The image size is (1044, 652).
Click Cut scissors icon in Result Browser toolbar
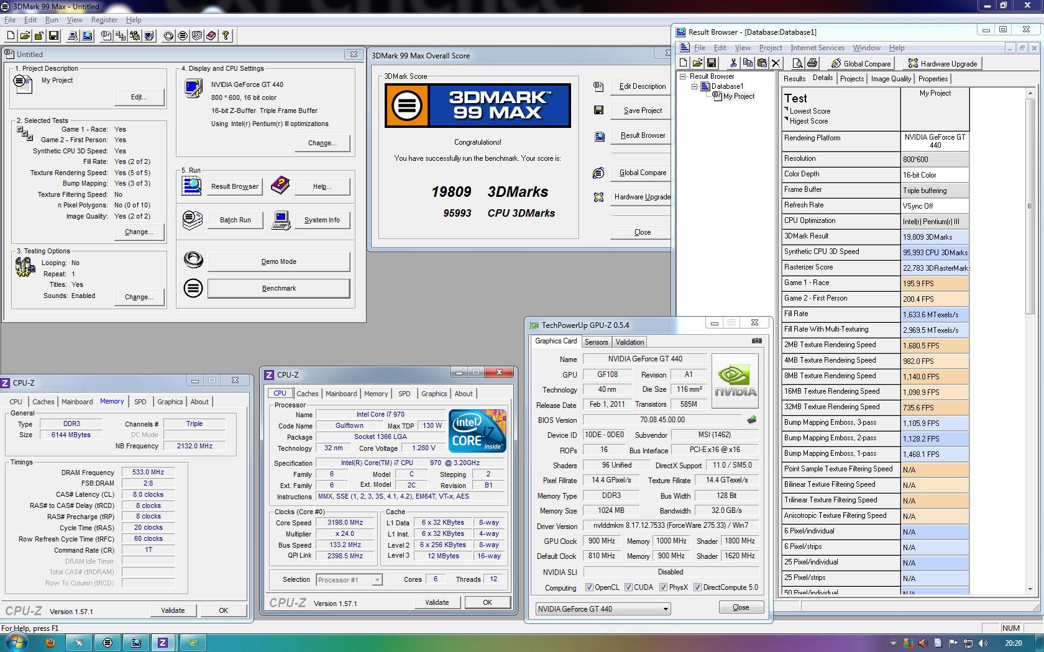pyautogui.click(x=733, y=63)
